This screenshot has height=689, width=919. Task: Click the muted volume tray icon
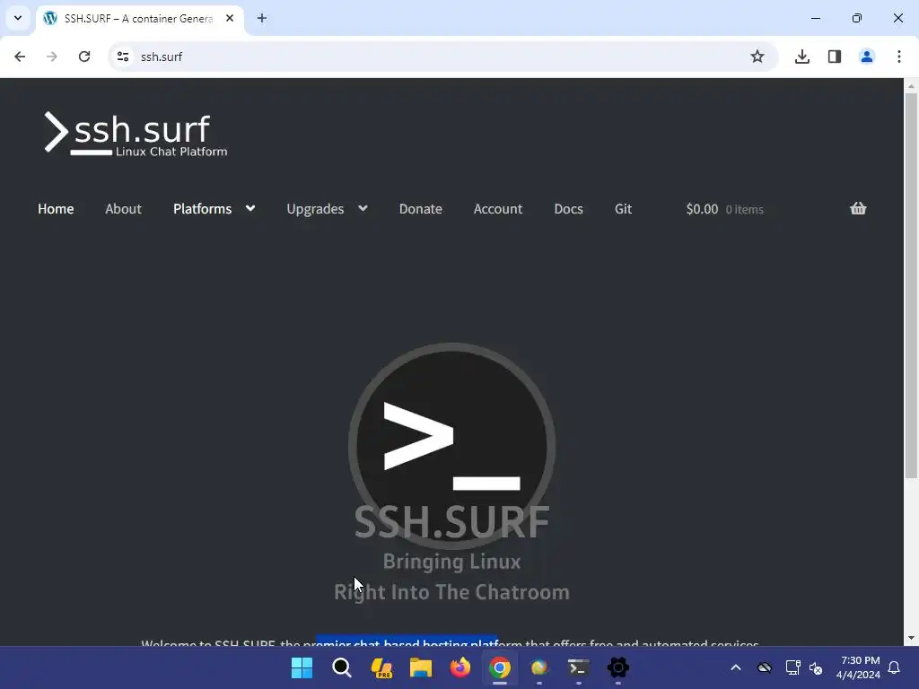coord(816,667)
